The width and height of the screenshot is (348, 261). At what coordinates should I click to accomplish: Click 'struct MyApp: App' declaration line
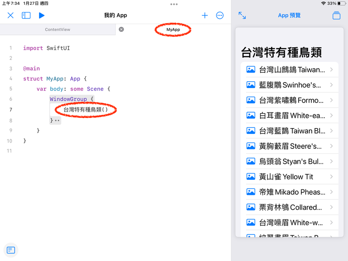tap(55, 79)
